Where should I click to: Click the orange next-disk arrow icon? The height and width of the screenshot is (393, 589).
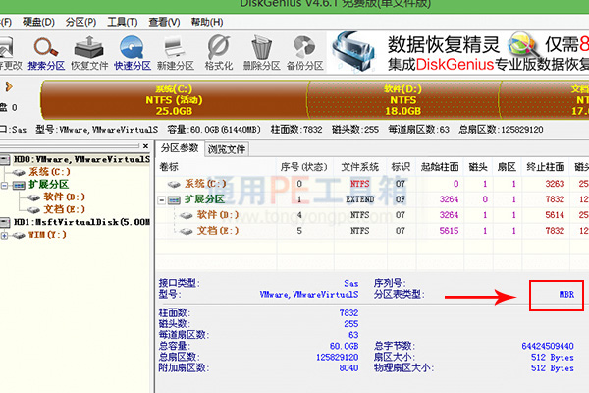[9, 87]
